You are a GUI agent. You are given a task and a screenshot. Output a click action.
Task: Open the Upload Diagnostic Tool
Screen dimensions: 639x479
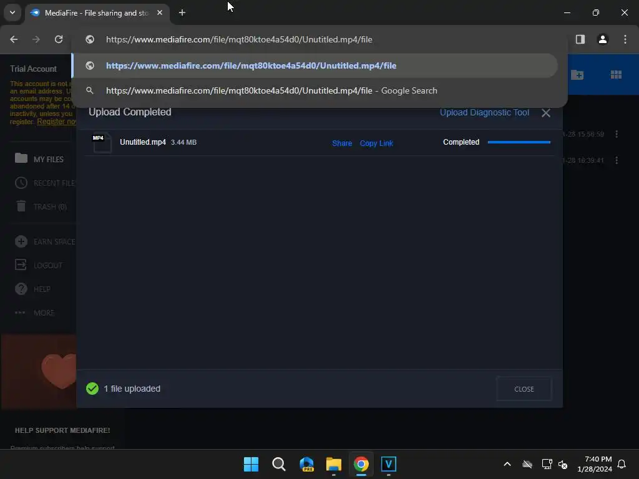click(484, 112)
